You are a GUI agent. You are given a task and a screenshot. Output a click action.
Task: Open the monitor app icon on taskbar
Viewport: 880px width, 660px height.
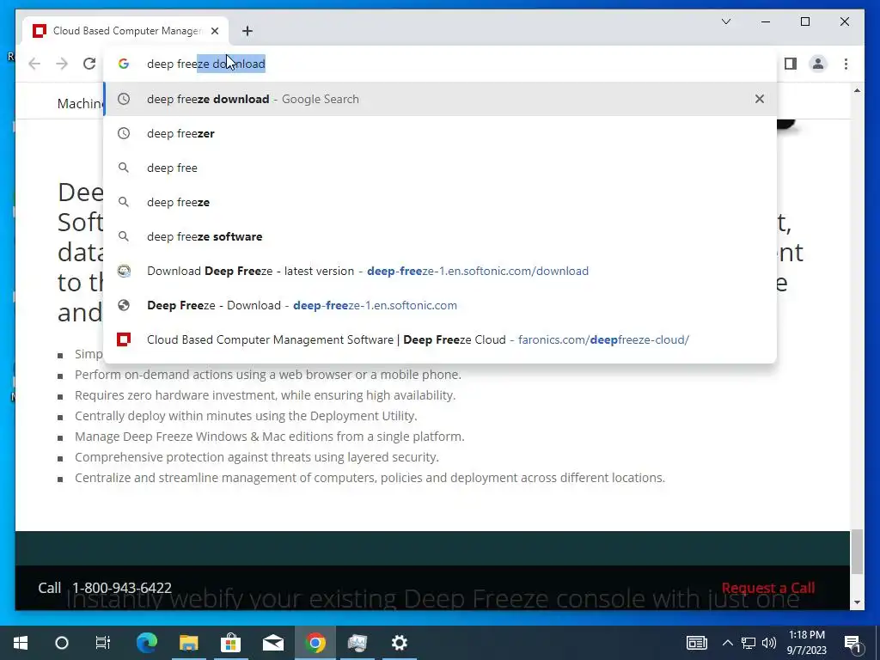[357, 643]
